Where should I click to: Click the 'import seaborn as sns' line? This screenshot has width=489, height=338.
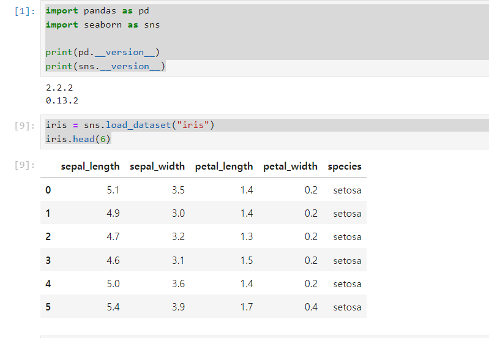point(103,24)
